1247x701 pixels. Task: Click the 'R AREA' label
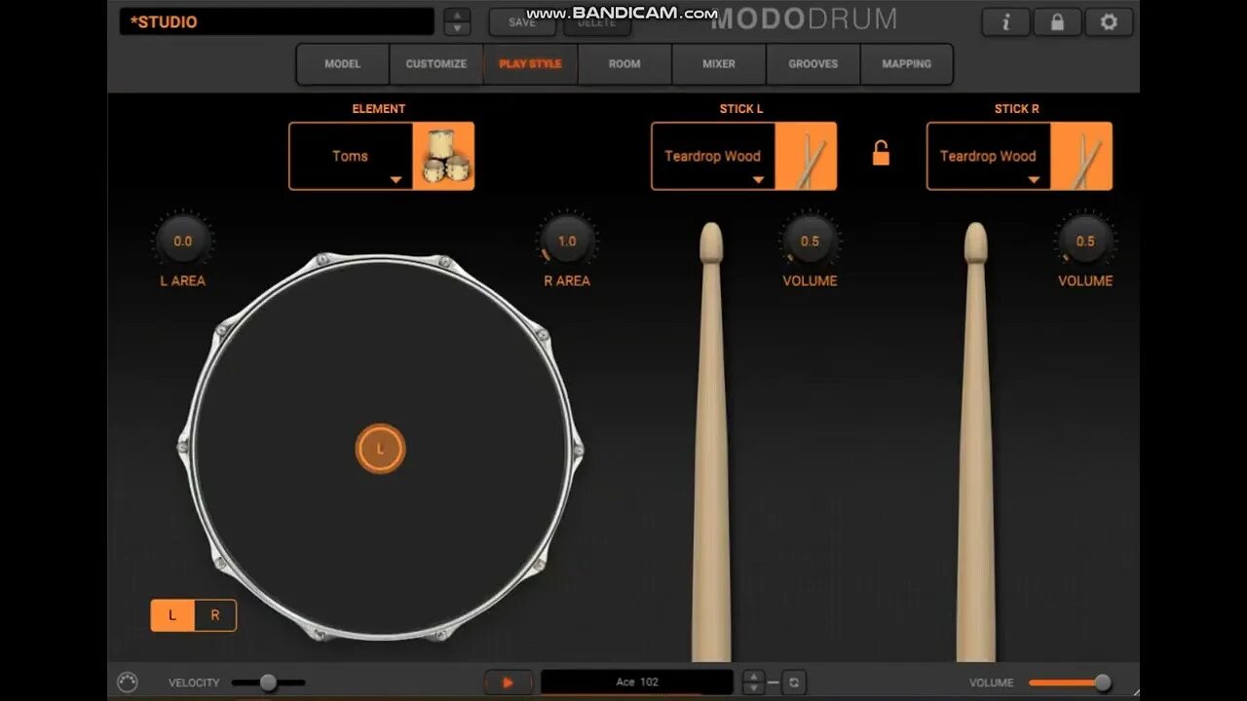[567, 280]
